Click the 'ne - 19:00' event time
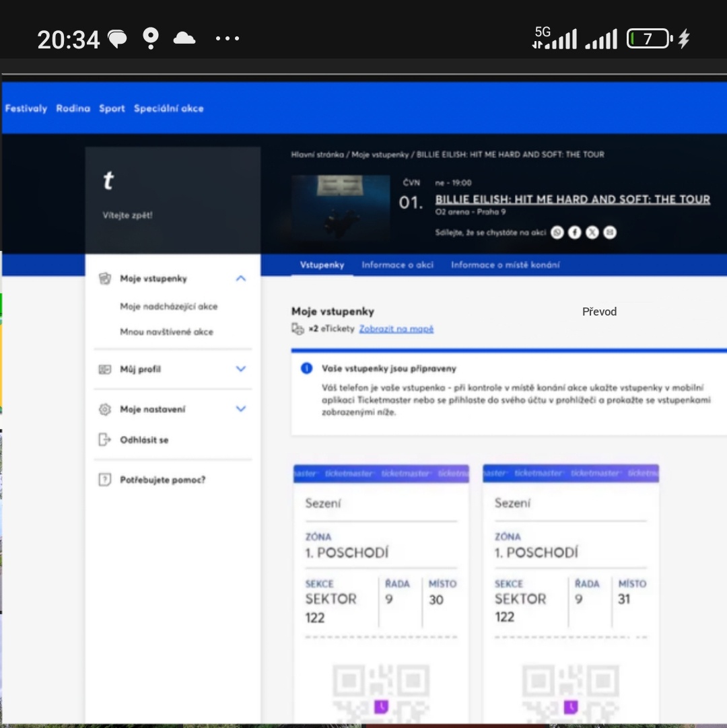727x728 pixels. tap(453, 182)
